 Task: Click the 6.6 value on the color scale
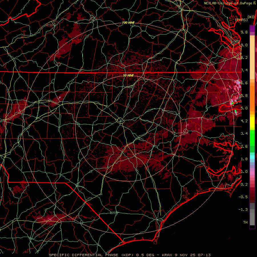coord(244,83)
